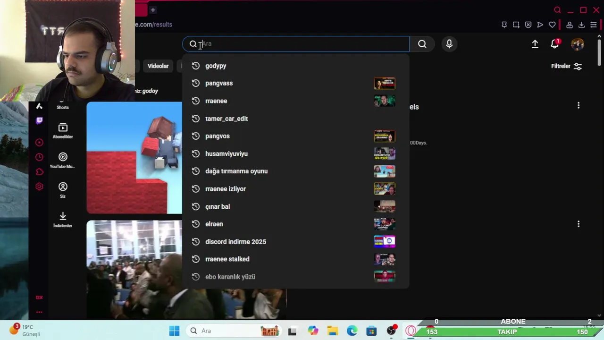Choose the pangvass search suggestion
This screenshot has width=604, height=340.
pos(295,83)
